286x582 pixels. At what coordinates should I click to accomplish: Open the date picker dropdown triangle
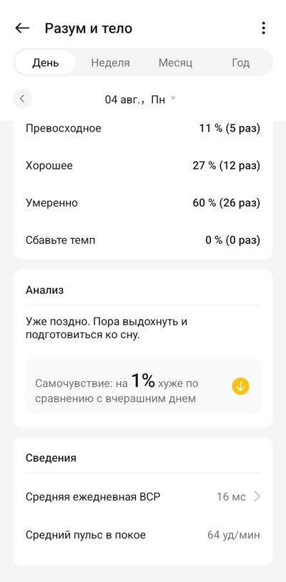(x=173, y=99)
